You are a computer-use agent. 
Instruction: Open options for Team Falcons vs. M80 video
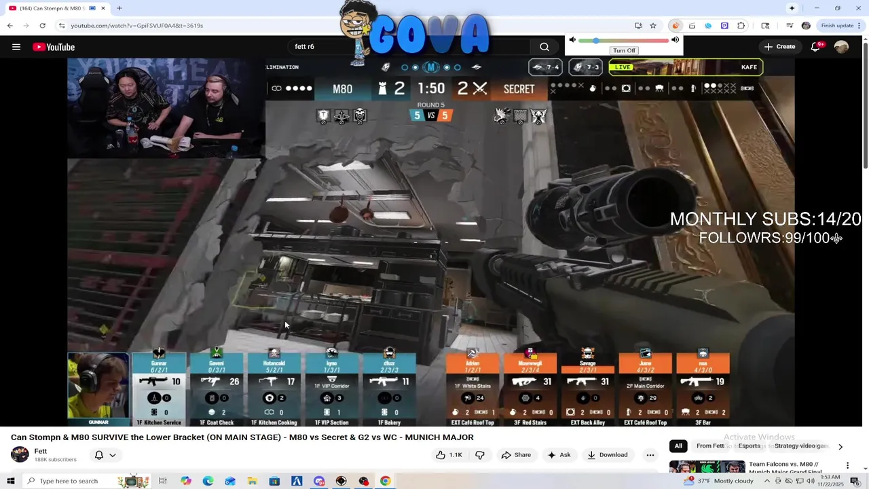click(x=847, y=466)
